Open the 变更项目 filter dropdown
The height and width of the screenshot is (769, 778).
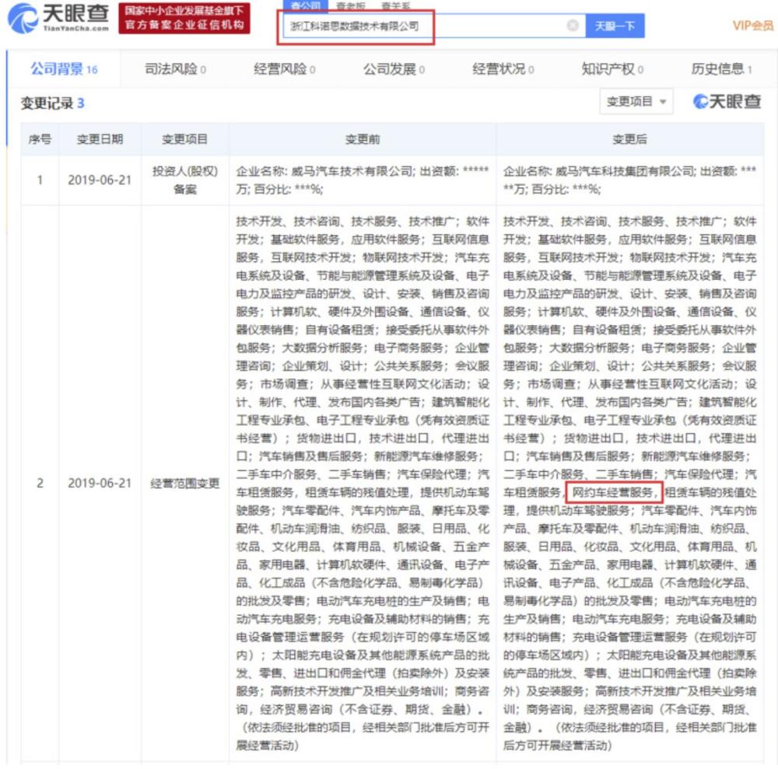click(x=636, y=102)
